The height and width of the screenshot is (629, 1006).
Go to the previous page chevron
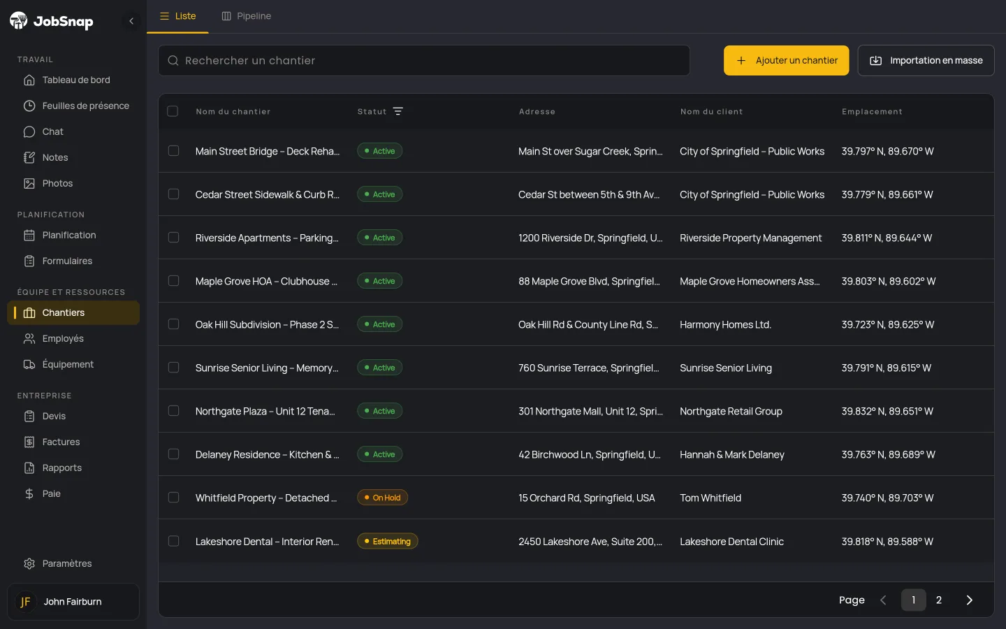coord(883,600)
